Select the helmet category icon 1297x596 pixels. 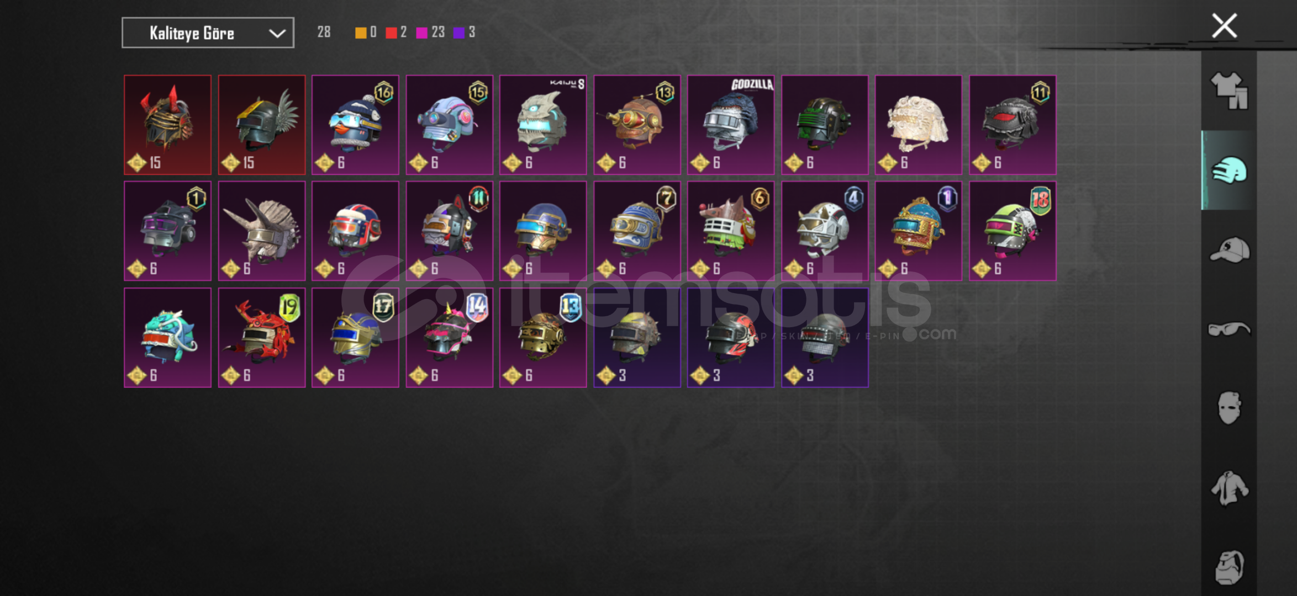(1229, 170)
